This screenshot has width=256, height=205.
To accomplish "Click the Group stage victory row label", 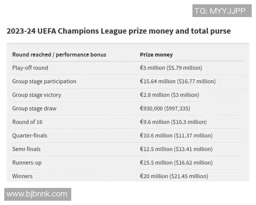I will click(x=37, y=95).
